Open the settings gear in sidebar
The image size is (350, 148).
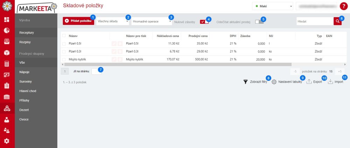pyautogui.click(x=7, y=141)
